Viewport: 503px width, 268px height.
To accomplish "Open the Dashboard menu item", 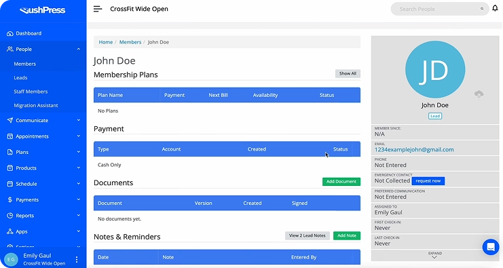I will click(x=29, y=33).
